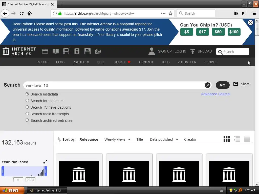The image size is (259, 194).
Task: Go to browser home page
Action: click(30, 13)
